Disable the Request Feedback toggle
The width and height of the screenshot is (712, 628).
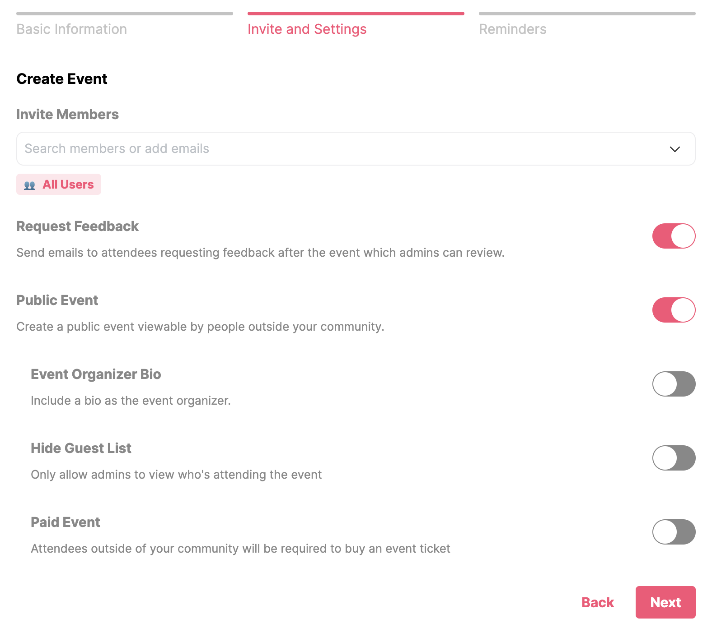point(674,236)
